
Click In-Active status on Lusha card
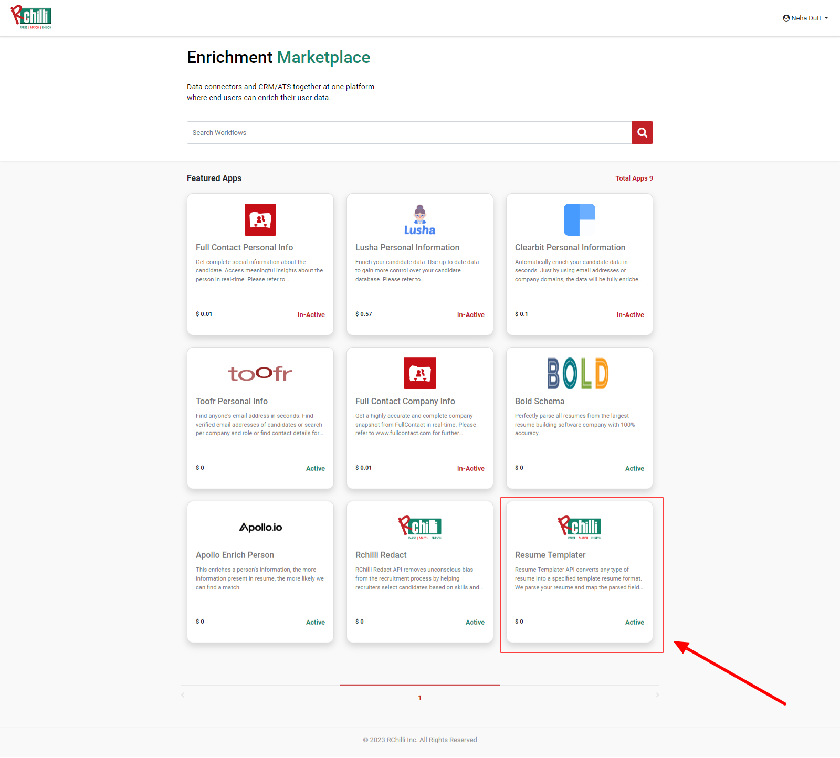tap(471, 314)
